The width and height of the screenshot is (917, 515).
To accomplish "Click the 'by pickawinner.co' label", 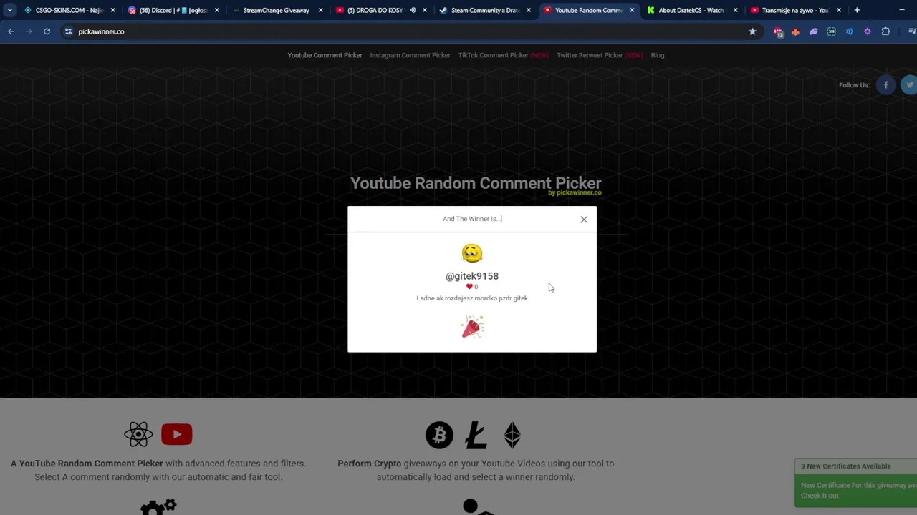I will pyautogui.click(x=575, y=192).
